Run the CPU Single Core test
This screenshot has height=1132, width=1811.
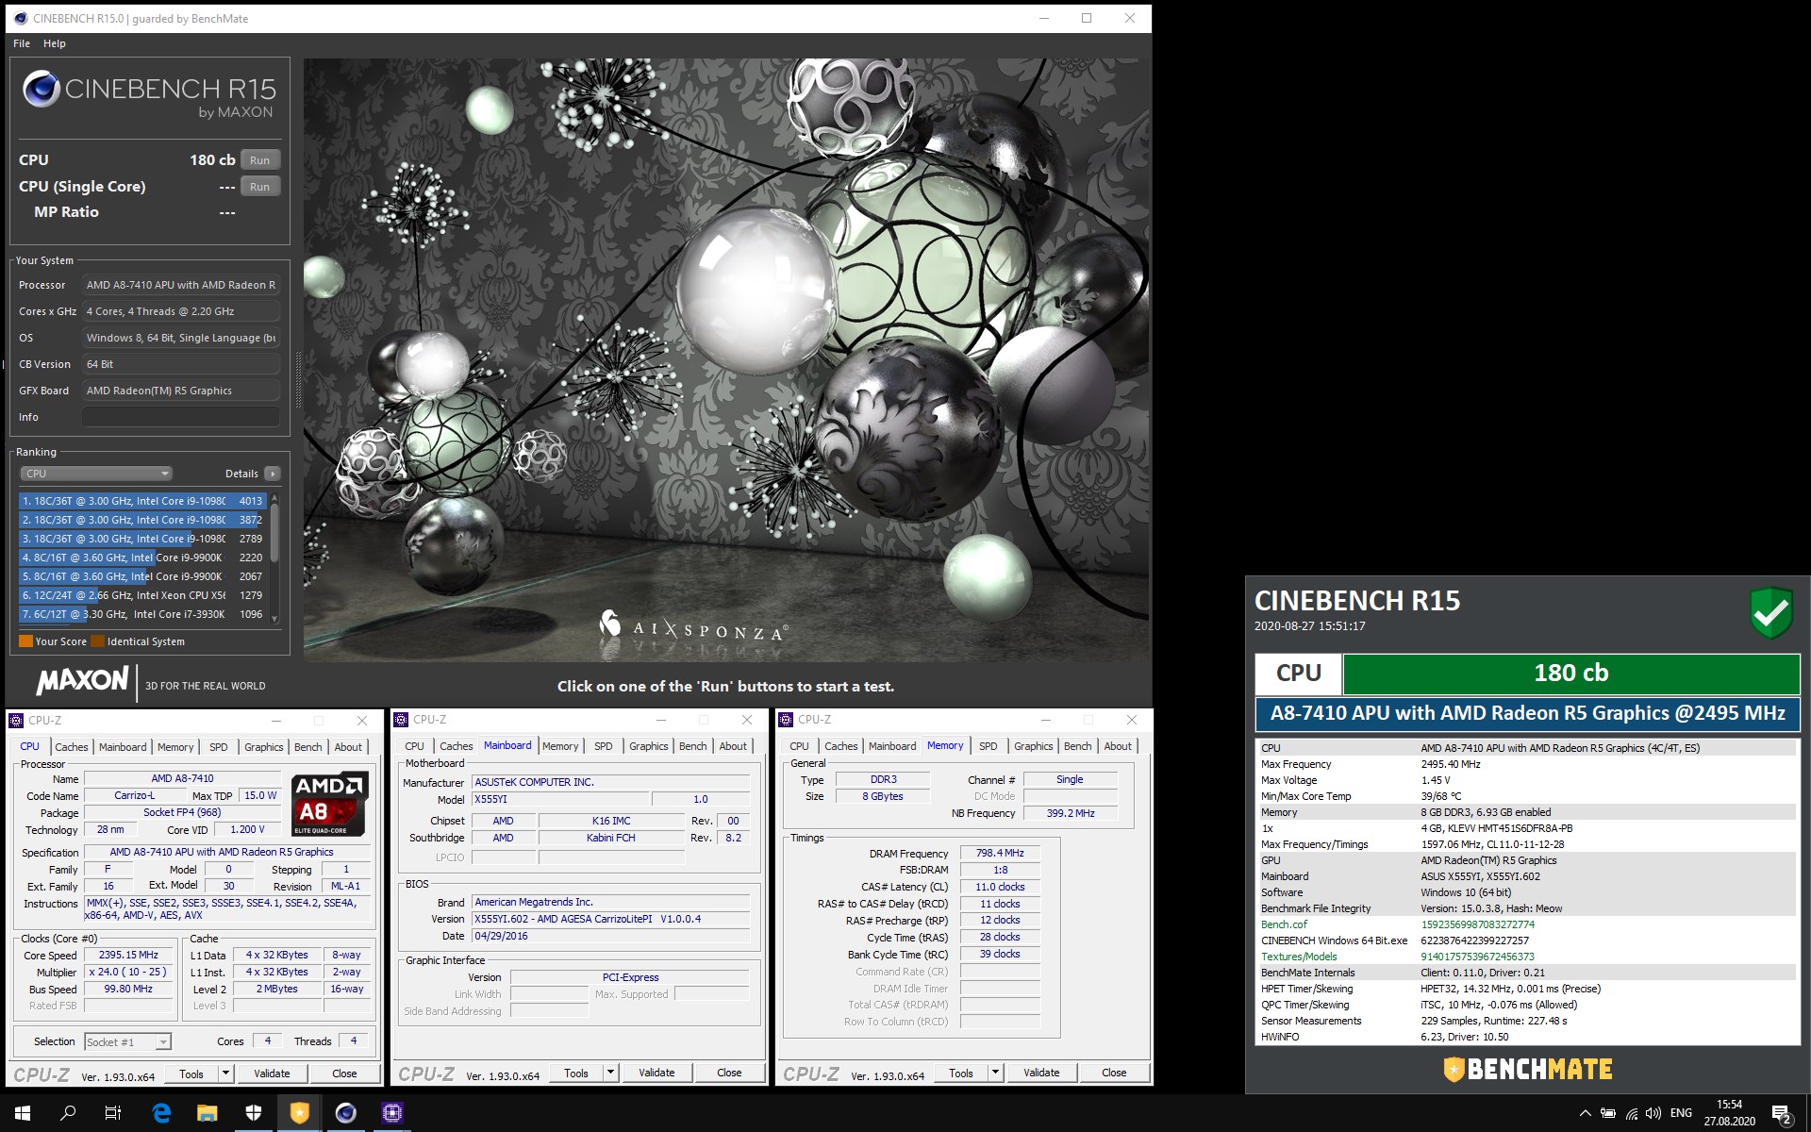coord(259,187)
